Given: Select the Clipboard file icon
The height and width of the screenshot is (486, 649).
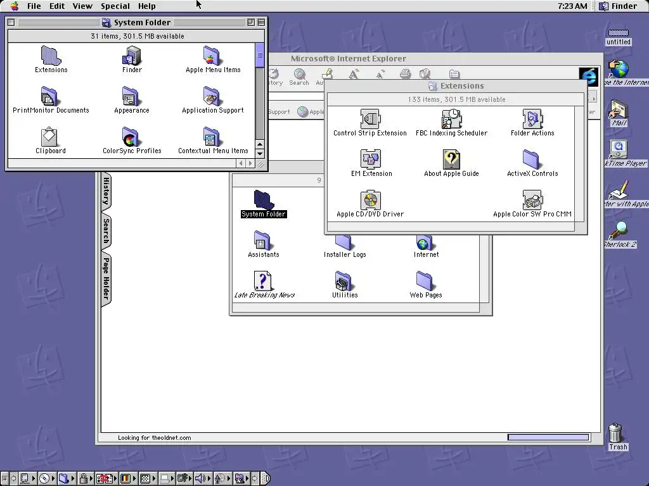Looking at the screenshot, I should [49, 137].
